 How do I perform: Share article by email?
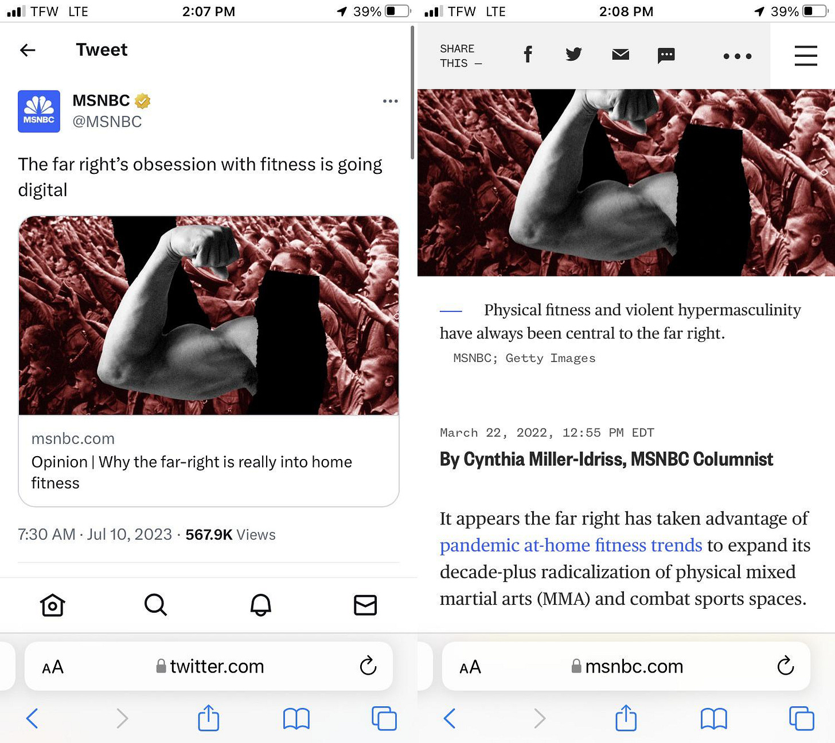[x=621, y=55]
